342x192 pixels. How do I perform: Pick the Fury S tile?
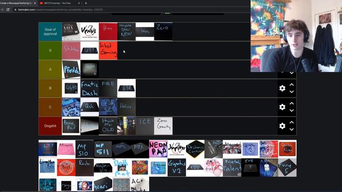point(287,167)
